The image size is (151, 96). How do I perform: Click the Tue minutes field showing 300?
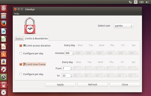pyautogui.click(x=89, y=53)
